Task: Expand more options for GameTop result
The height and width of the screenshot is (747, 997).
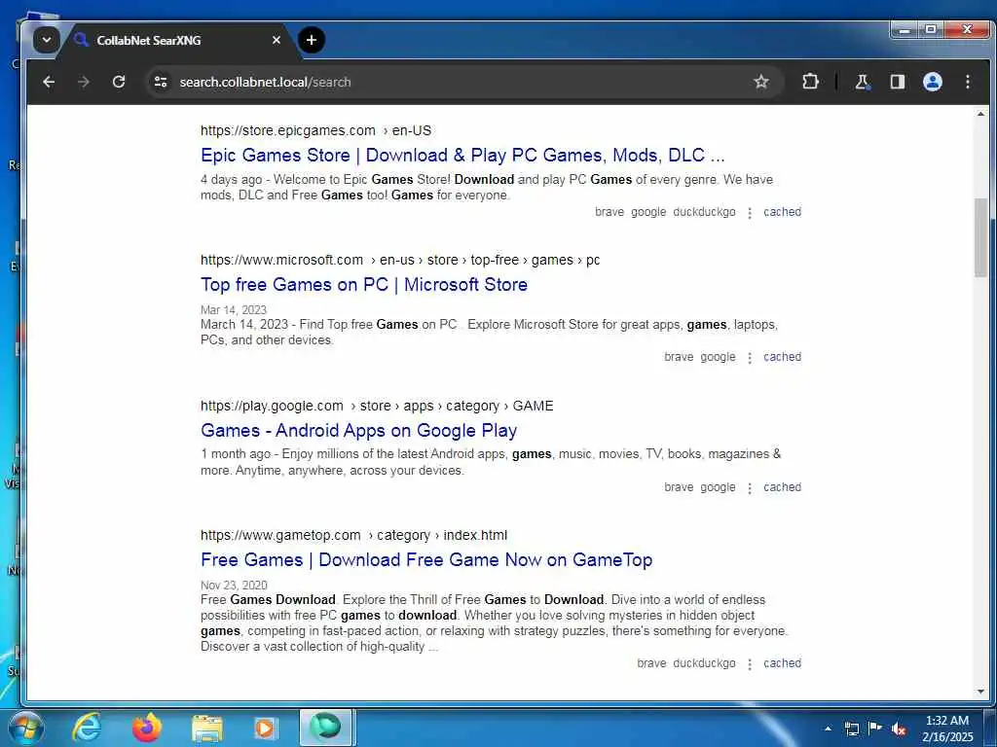Action: (x=750, y=663)
